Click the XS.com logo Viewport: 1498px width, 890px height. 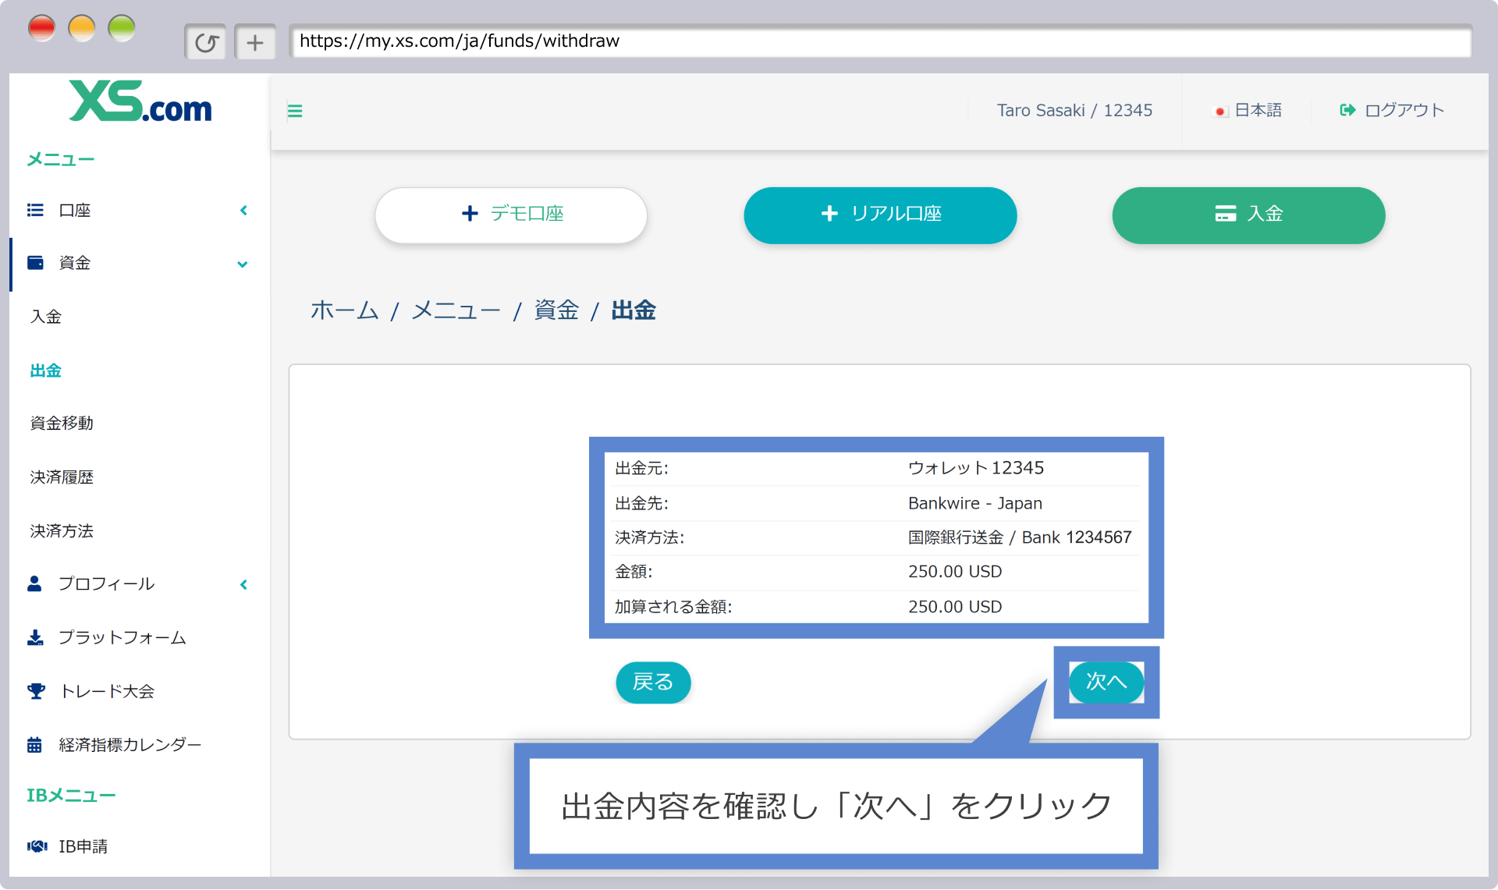140,102
